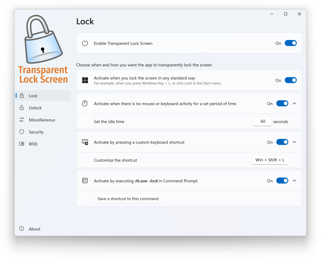Collapse the Command Prompt section
The width and height of the screenshot is (321, 260).
tap(294, 181)
